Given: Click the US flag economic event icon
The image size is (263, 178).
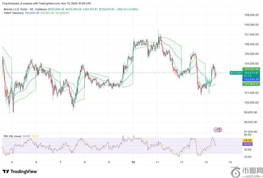Looking at the screenshot, I should [220, 130].
